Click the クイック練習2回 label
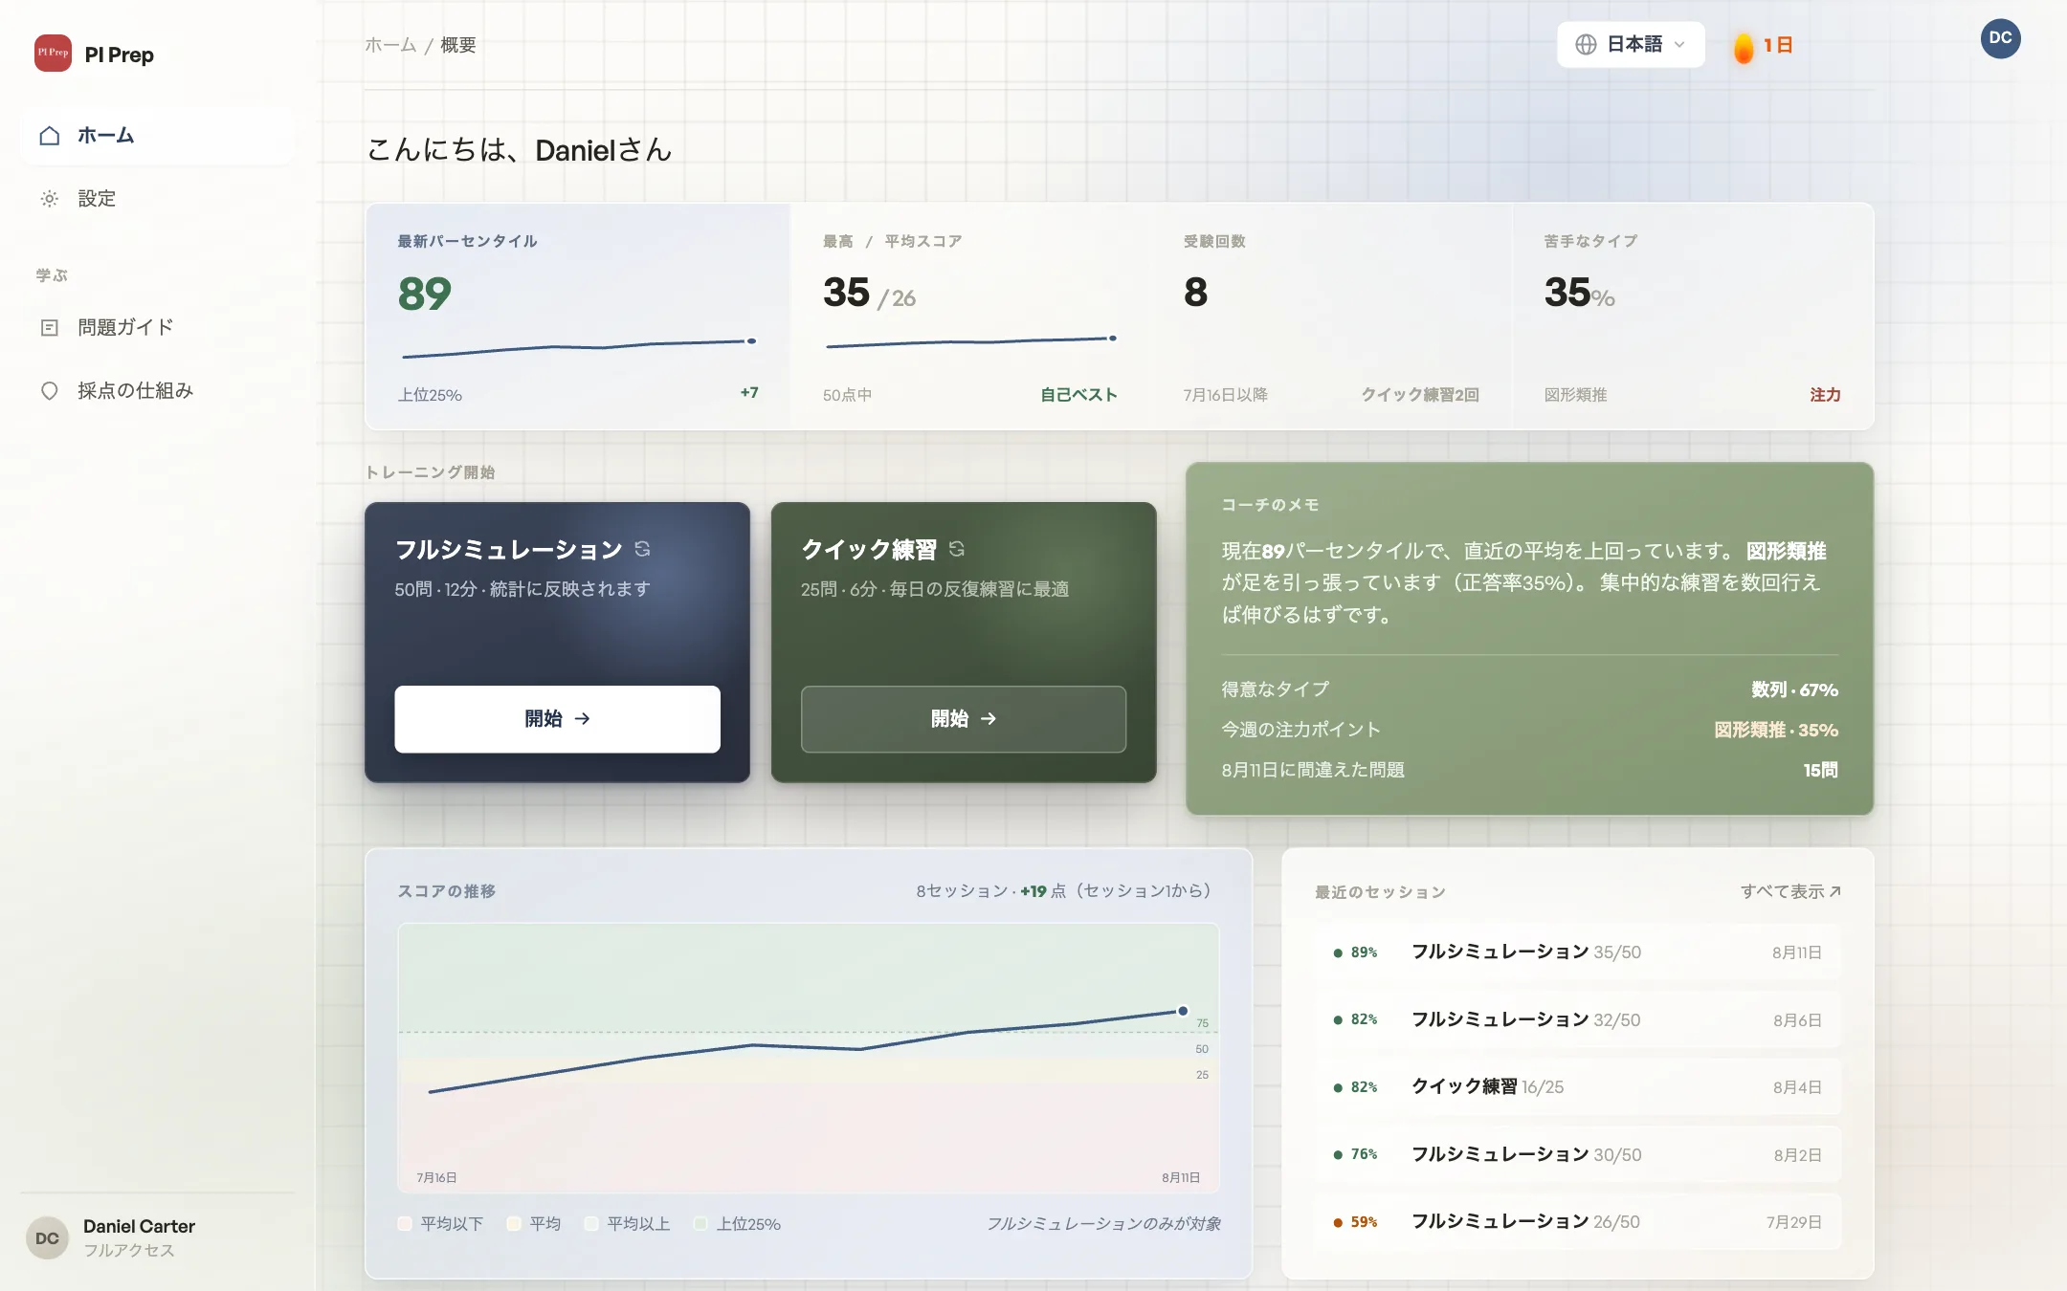This screenshot has height=1291, width=2067. pos(1420,395)
